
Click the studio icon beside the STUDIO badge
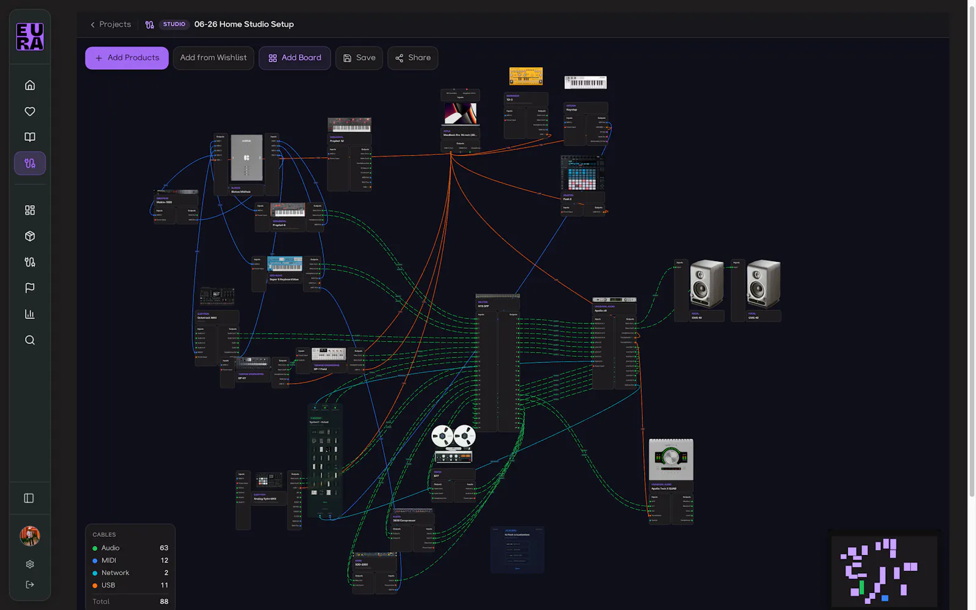coord(149,24)
